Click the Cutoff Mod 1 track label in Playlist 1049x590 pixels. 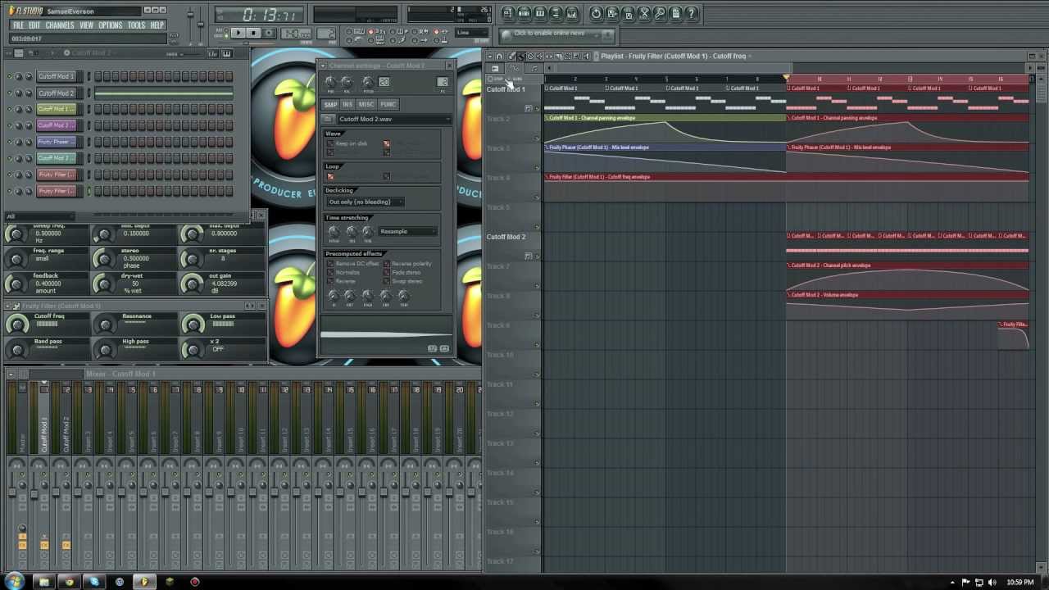[x=506, y=89]
